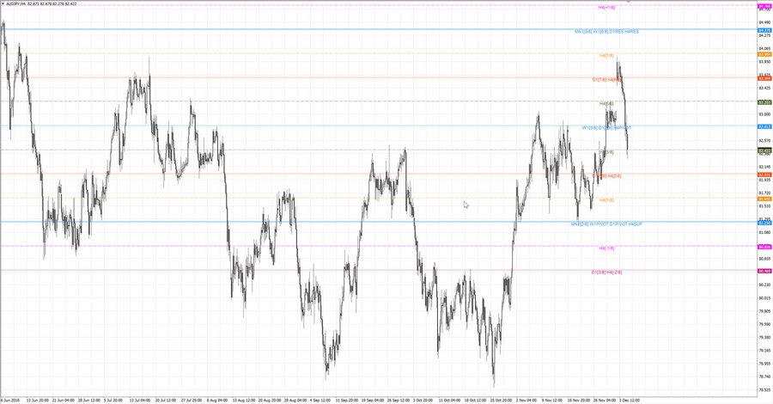
Task: Click the 84.375 blue price tag
Action: tap(764, 30)
